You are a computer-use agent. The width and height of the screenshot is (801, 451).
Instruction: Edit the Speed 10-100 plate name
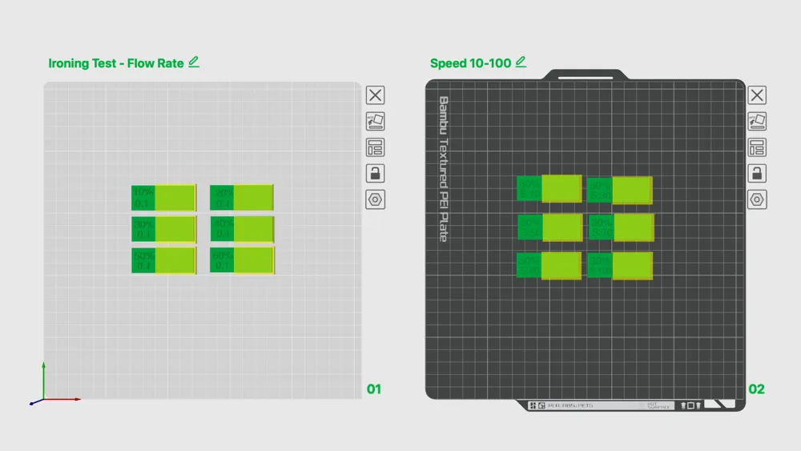[x=521, y=62]
